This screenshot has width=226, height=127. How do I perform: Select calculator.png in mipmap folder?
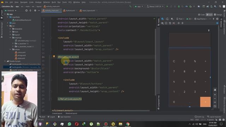click(25, 41)
